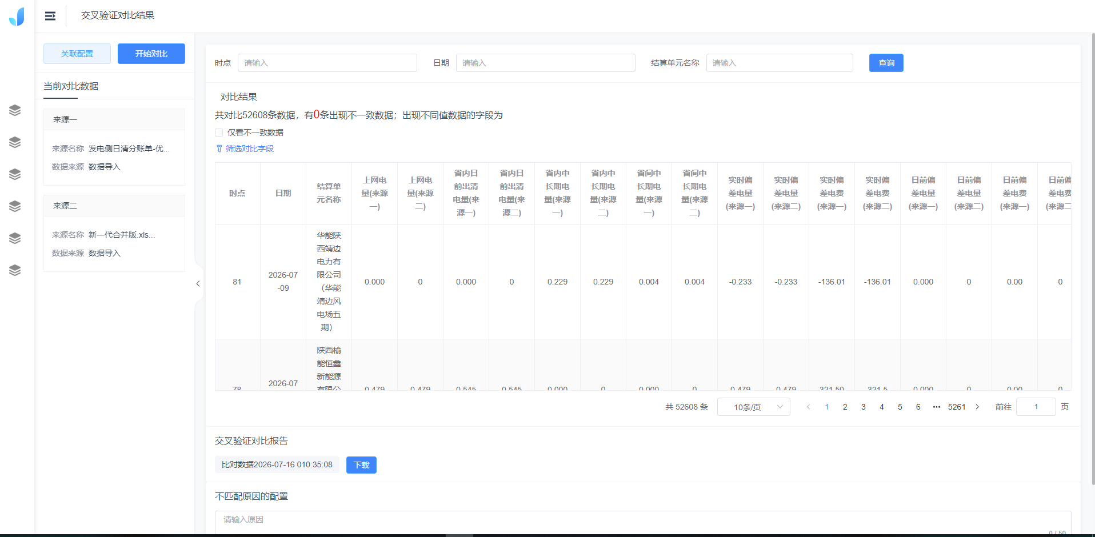Click the report file 比对数据2026-07-16 010:35:08

tap(277, 464)
